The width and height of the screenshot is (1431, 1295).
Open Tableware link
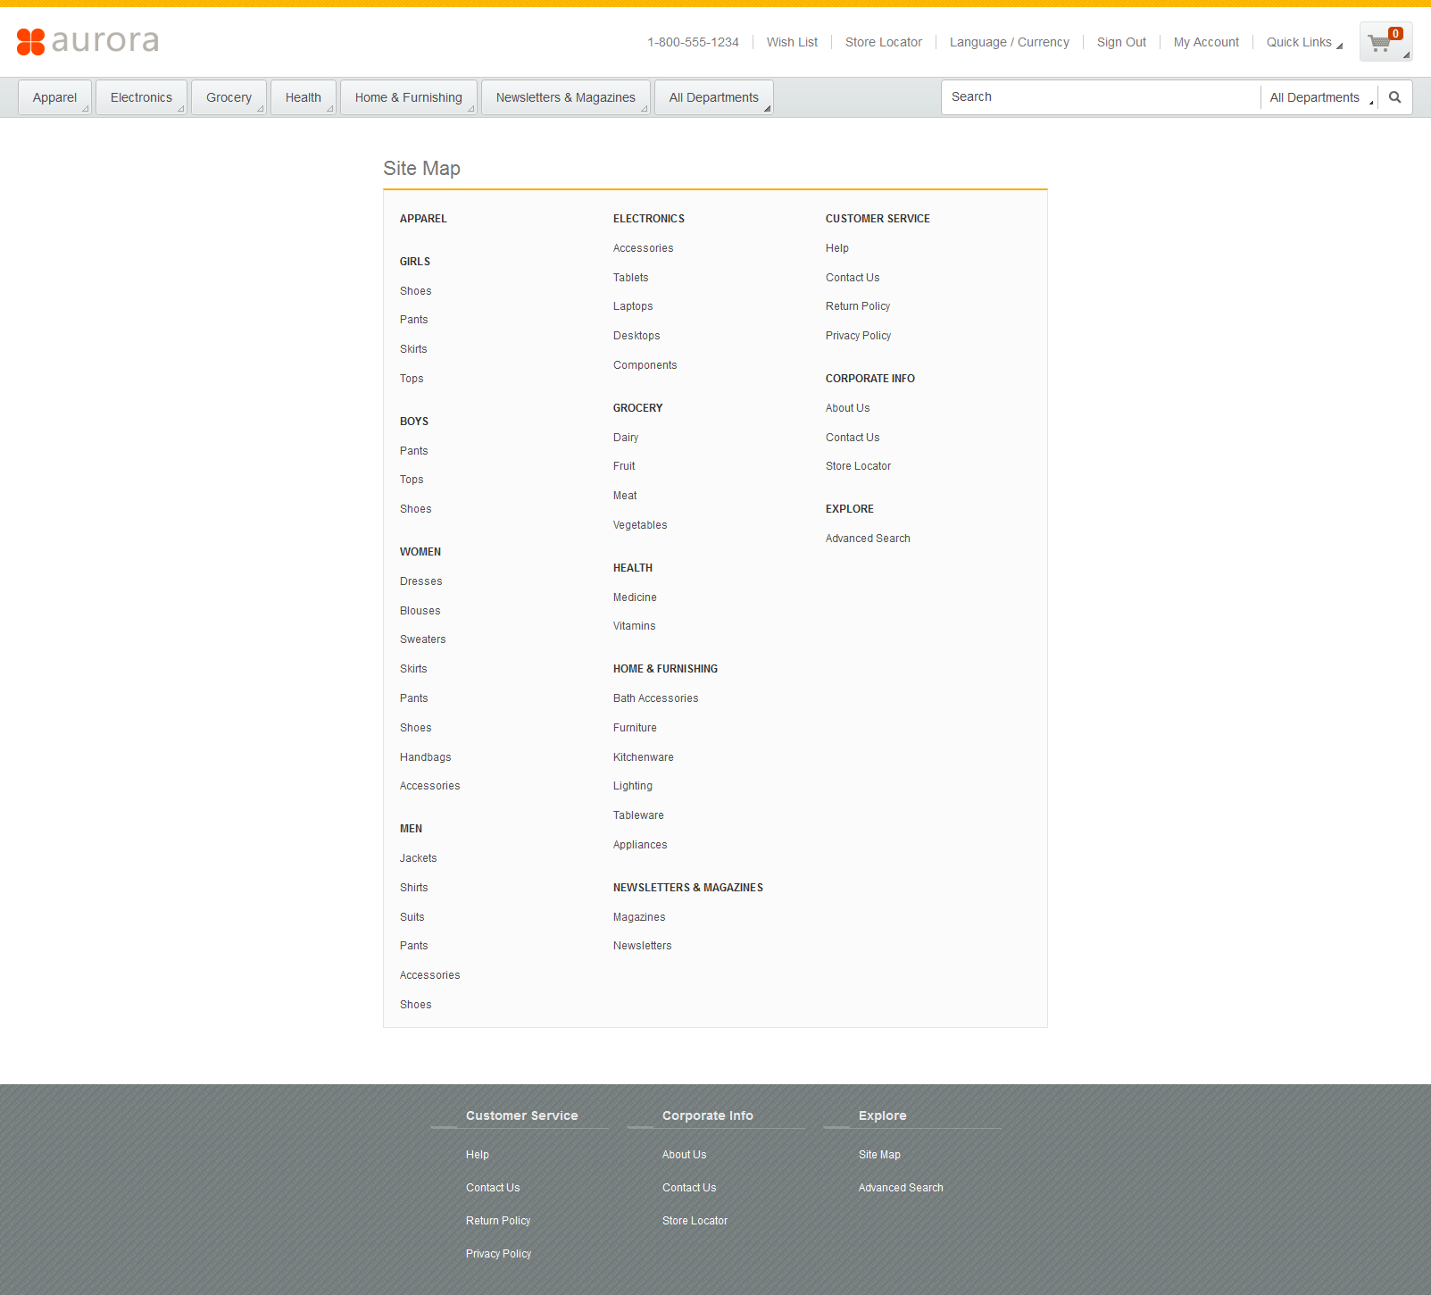tap(638, 815)
